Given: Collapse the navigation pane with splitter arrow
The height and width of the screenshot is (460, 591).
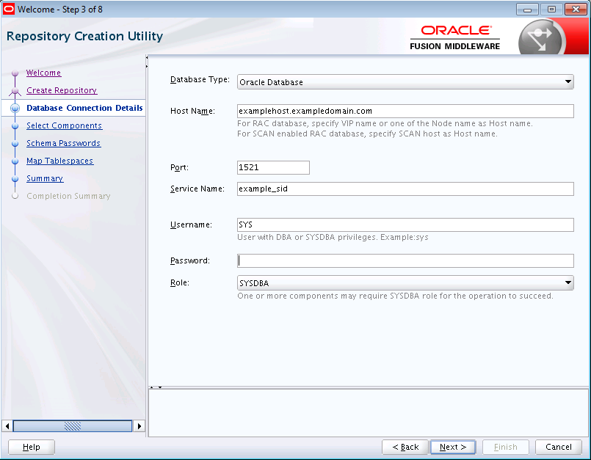Looking at the screenshot, I should [147, 58].
